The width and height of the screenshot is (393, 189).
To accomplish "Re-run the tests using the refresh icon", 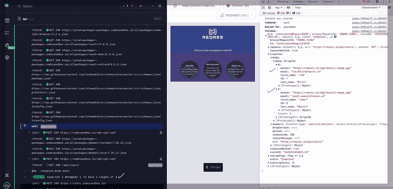I will (160, 5).
